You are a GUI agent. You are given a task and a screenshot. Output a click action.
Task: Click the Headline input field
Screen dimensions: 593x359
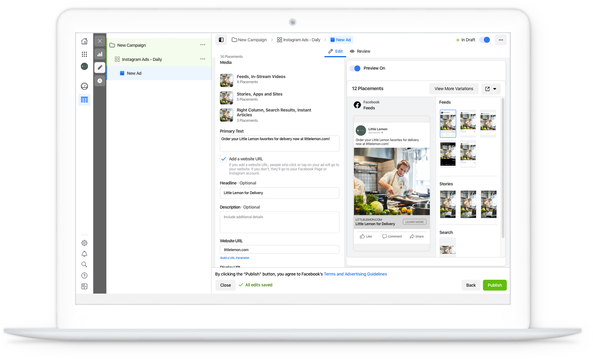click(x=279, y=193)
